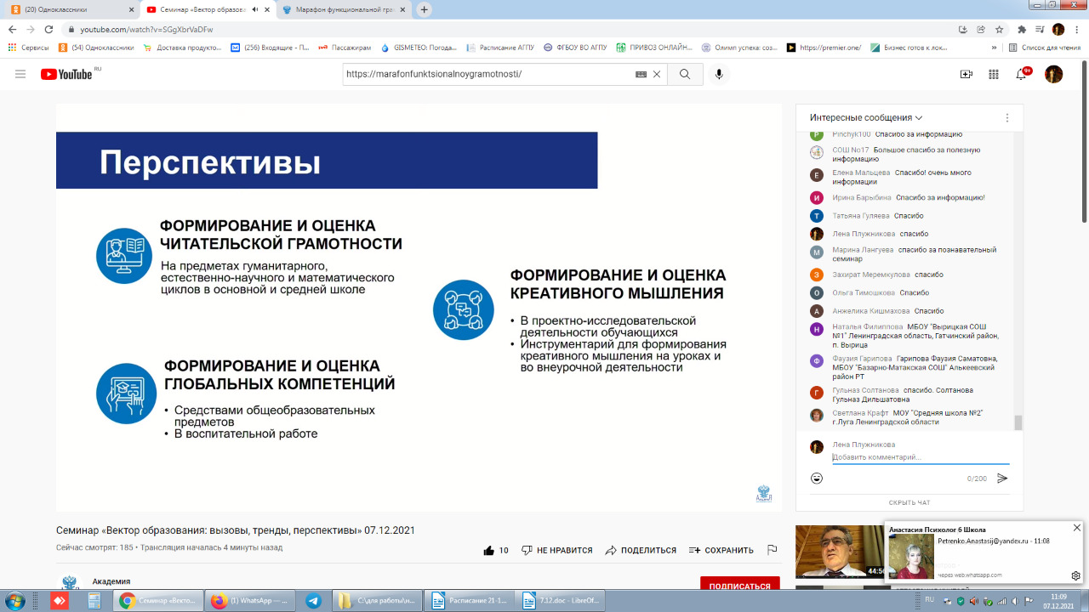Screen dimensions: 1089x612
Task: Open the YouTube hamburger guide menu
Action: [x=20, y=74]
